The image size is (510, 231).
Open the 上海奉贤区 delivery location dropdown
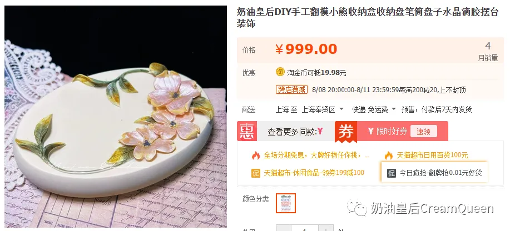323,109
